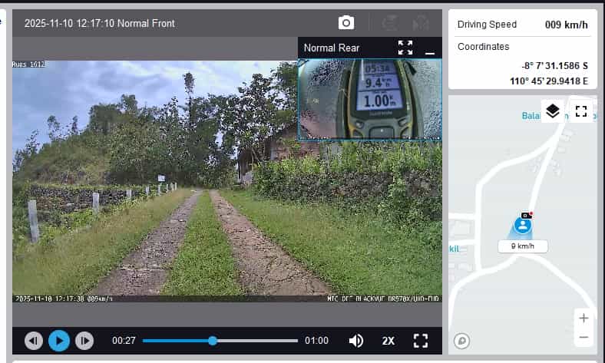Click the vehicle position marker on map
This screenshot has height=363, width=605.
click(523, 226)
